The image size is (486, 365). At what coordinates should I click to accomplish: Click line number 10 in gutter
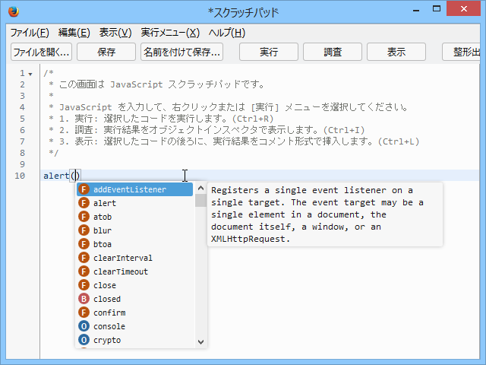tap(20, 176)
